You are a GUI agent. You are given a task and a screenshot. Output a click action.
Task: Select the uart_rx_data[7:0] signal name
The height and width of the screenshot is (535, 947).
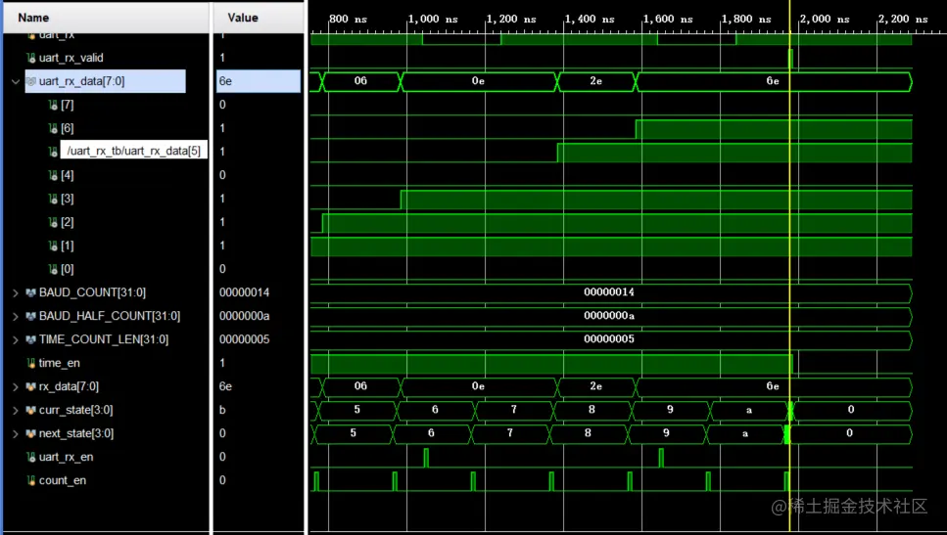point(81,81)
